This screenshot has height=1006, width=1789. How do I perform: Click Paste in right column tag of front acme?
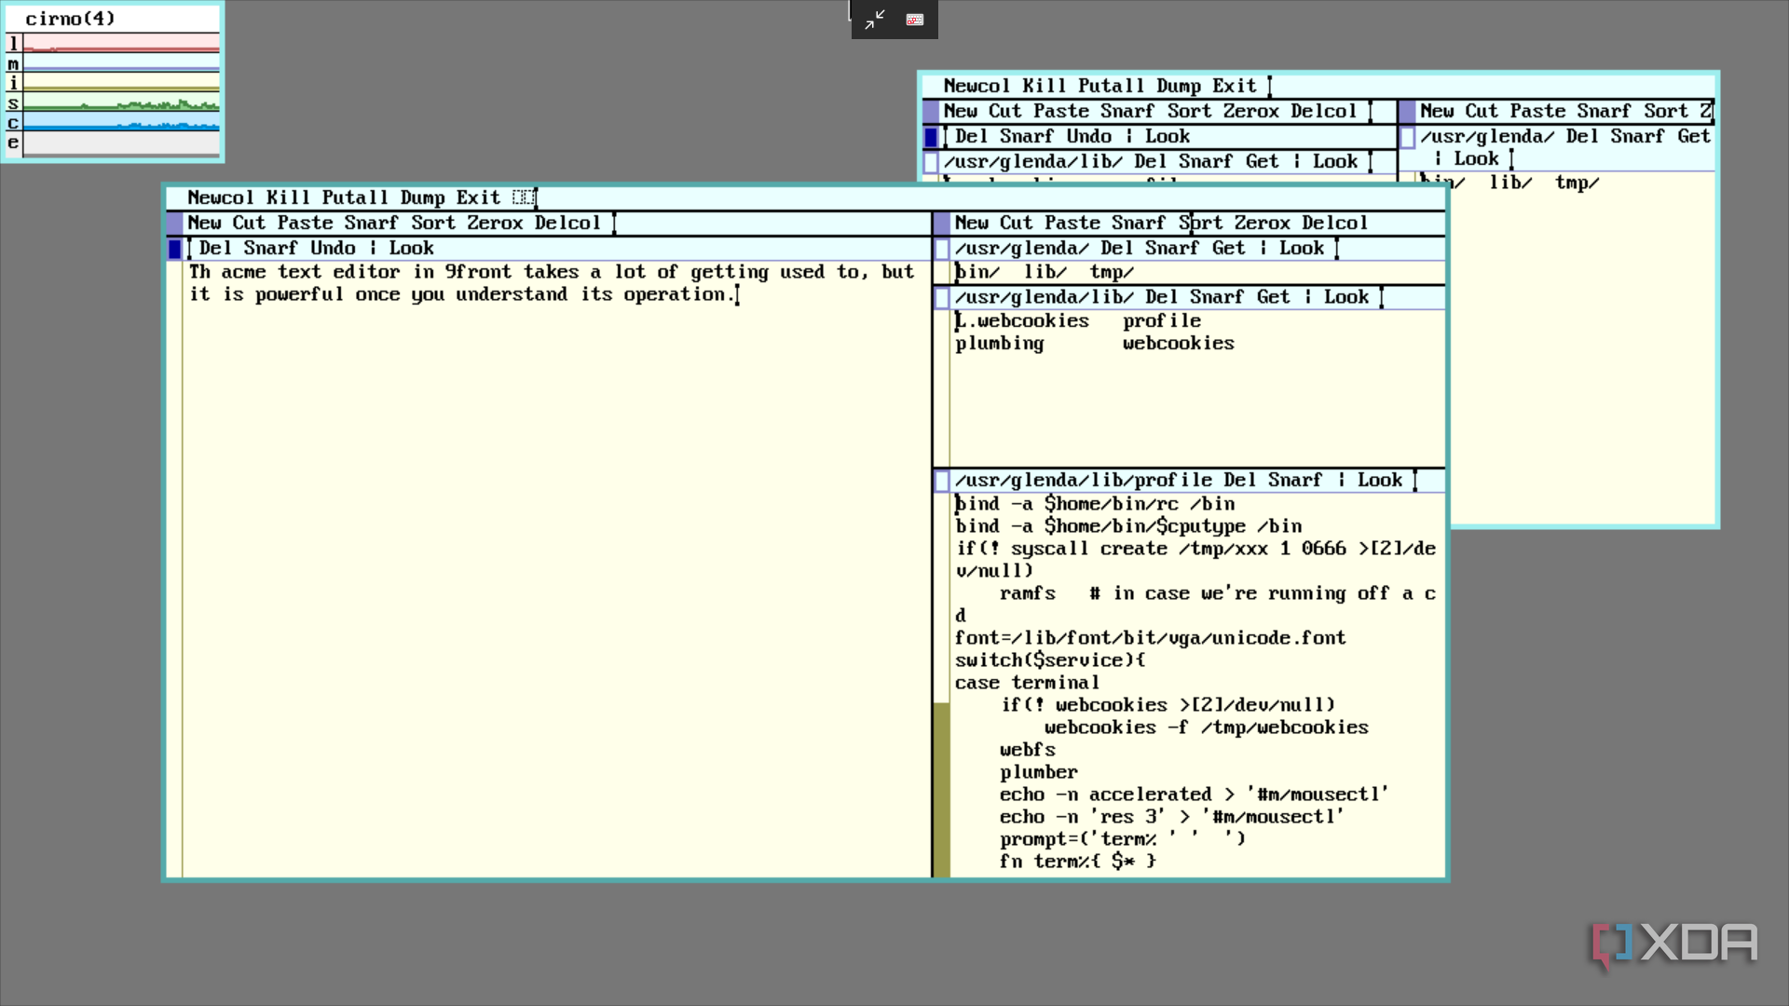point(1072,223)
